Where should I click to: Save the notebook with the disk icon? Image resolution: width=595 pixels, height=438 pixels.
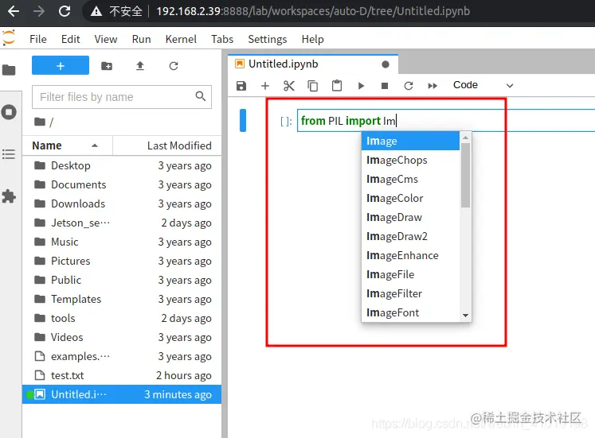(x=241, y=86)
